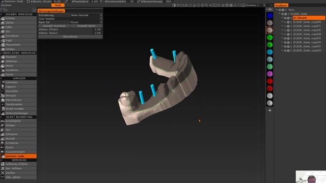326x183 pixels.
Task: Click the Auflösung erhöhen command
Action: coord(18,164)
